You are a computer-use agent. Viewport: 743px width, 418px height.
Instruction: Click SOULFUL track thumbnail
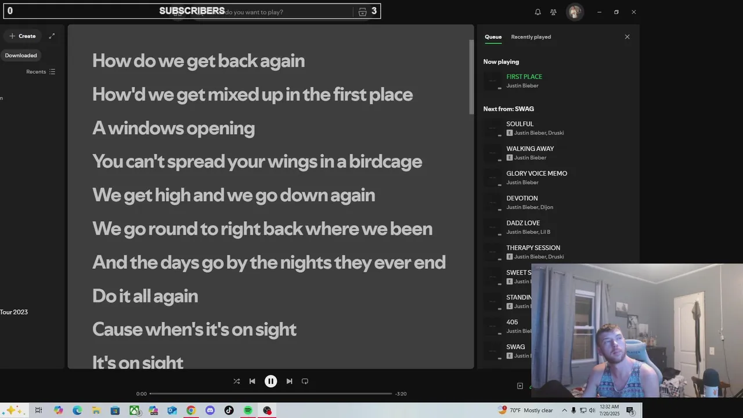click(x=493, y=128)
